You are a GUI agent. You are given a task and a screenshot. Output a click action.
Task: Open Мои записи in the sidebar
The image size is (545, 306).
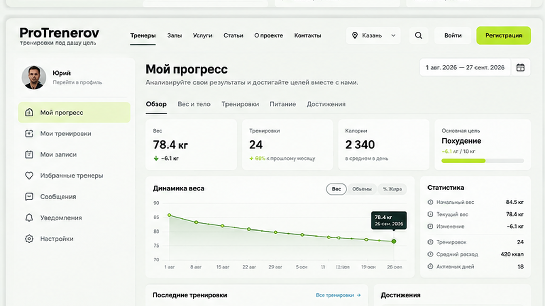(x=74, y=154)
